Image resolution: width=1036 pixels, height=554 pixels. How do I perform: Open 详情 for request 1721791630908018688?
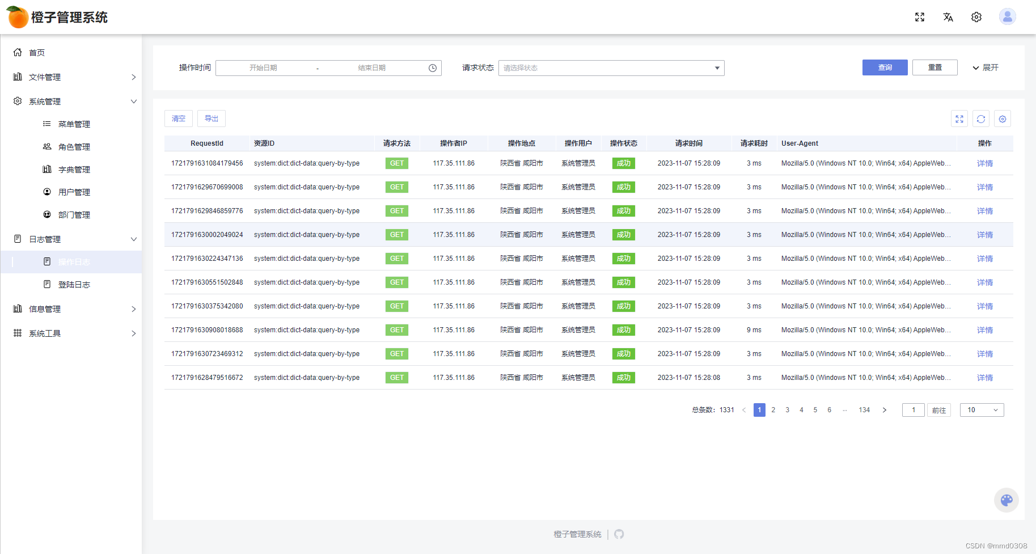[985, 330]
